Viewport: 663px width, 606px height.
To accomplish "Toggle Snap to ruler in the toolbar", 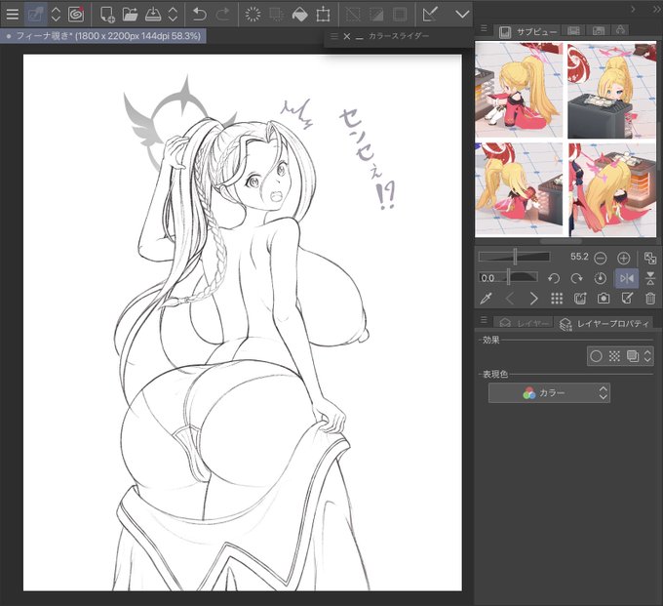I will point(430,15).
